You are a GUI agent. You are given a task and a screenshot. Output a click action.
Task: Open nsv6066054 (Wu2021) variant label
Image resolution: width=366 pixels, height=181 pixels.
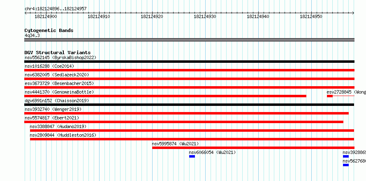(x=213, y=152)
